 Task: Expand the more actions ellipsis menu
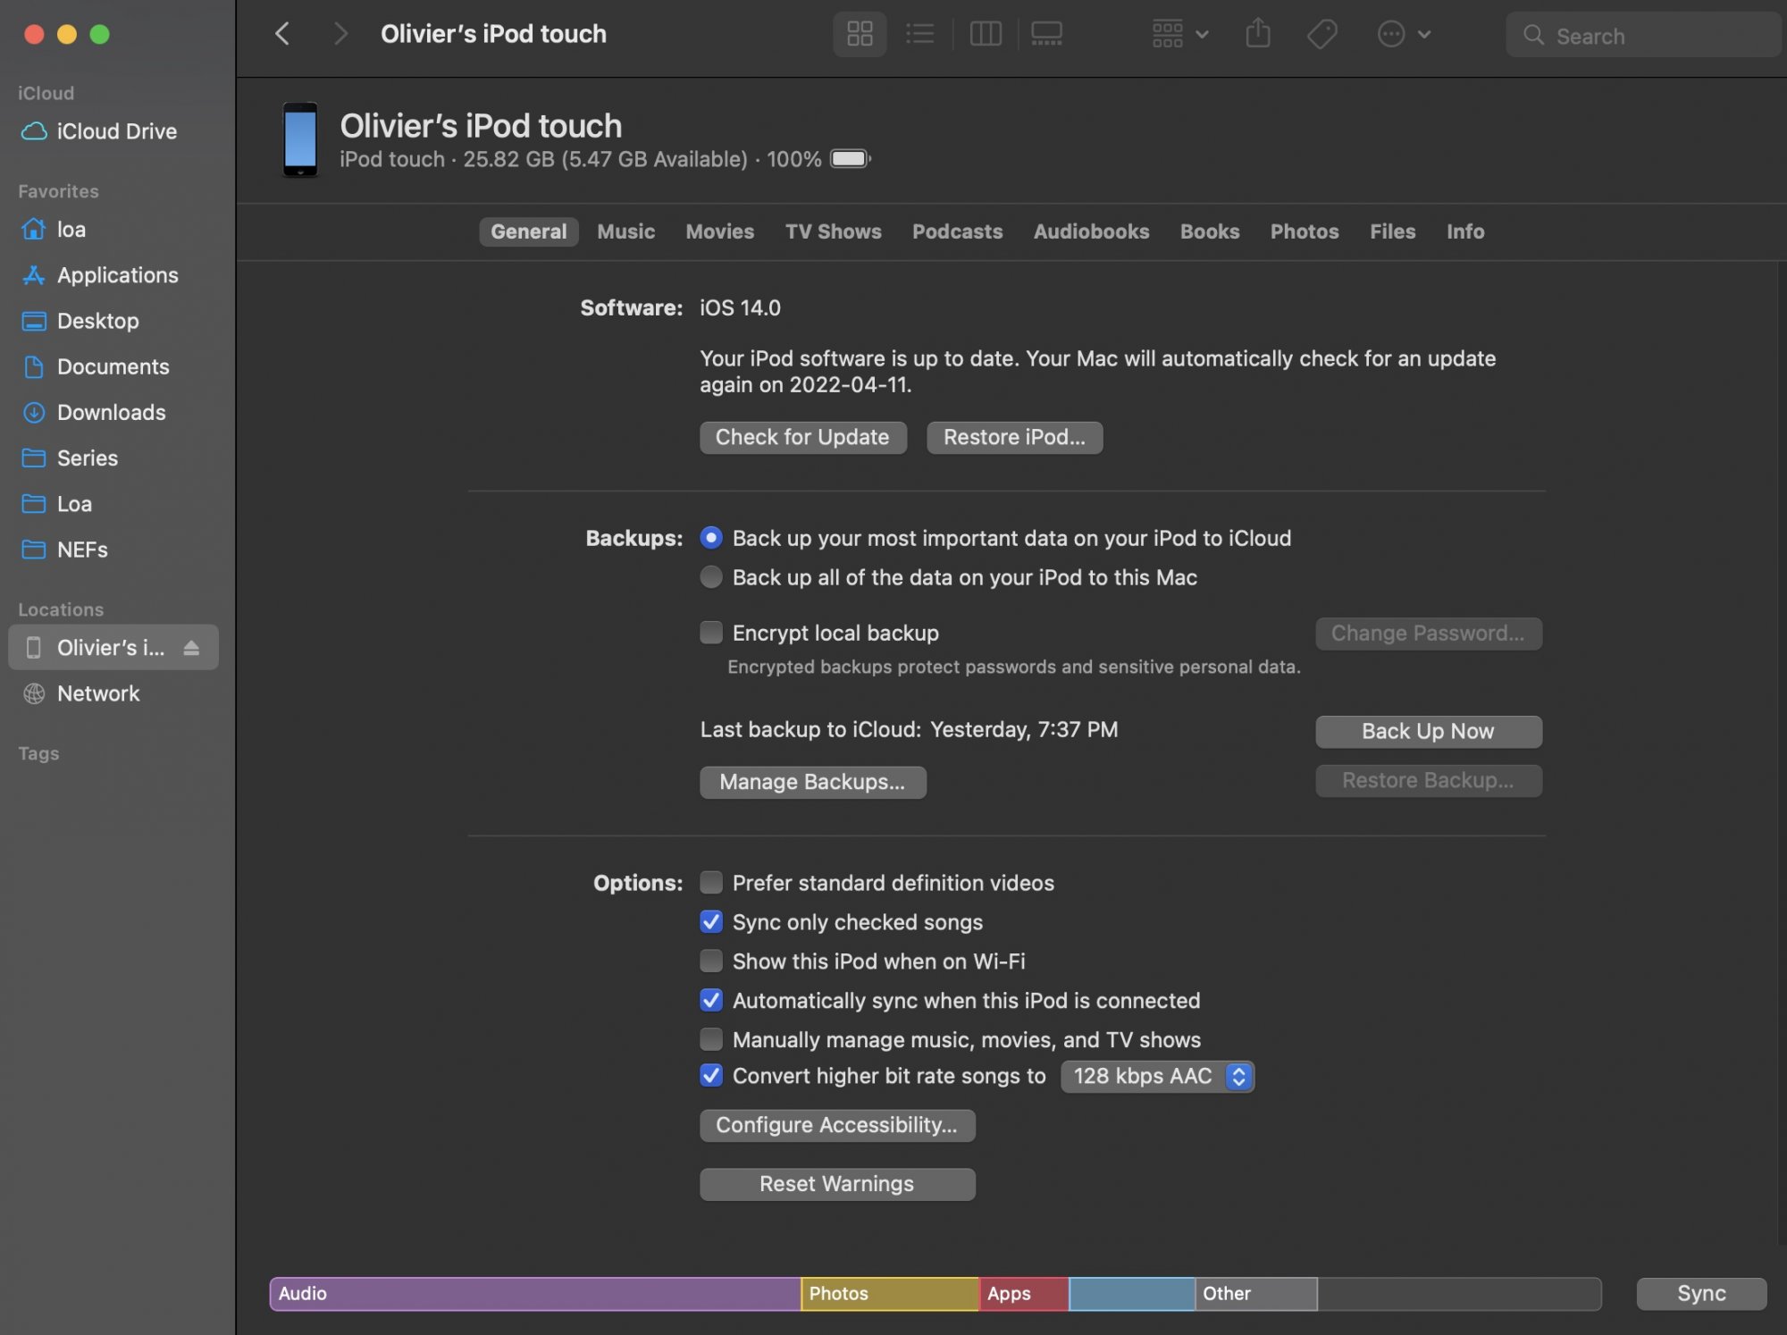[x=1404, y=35]
